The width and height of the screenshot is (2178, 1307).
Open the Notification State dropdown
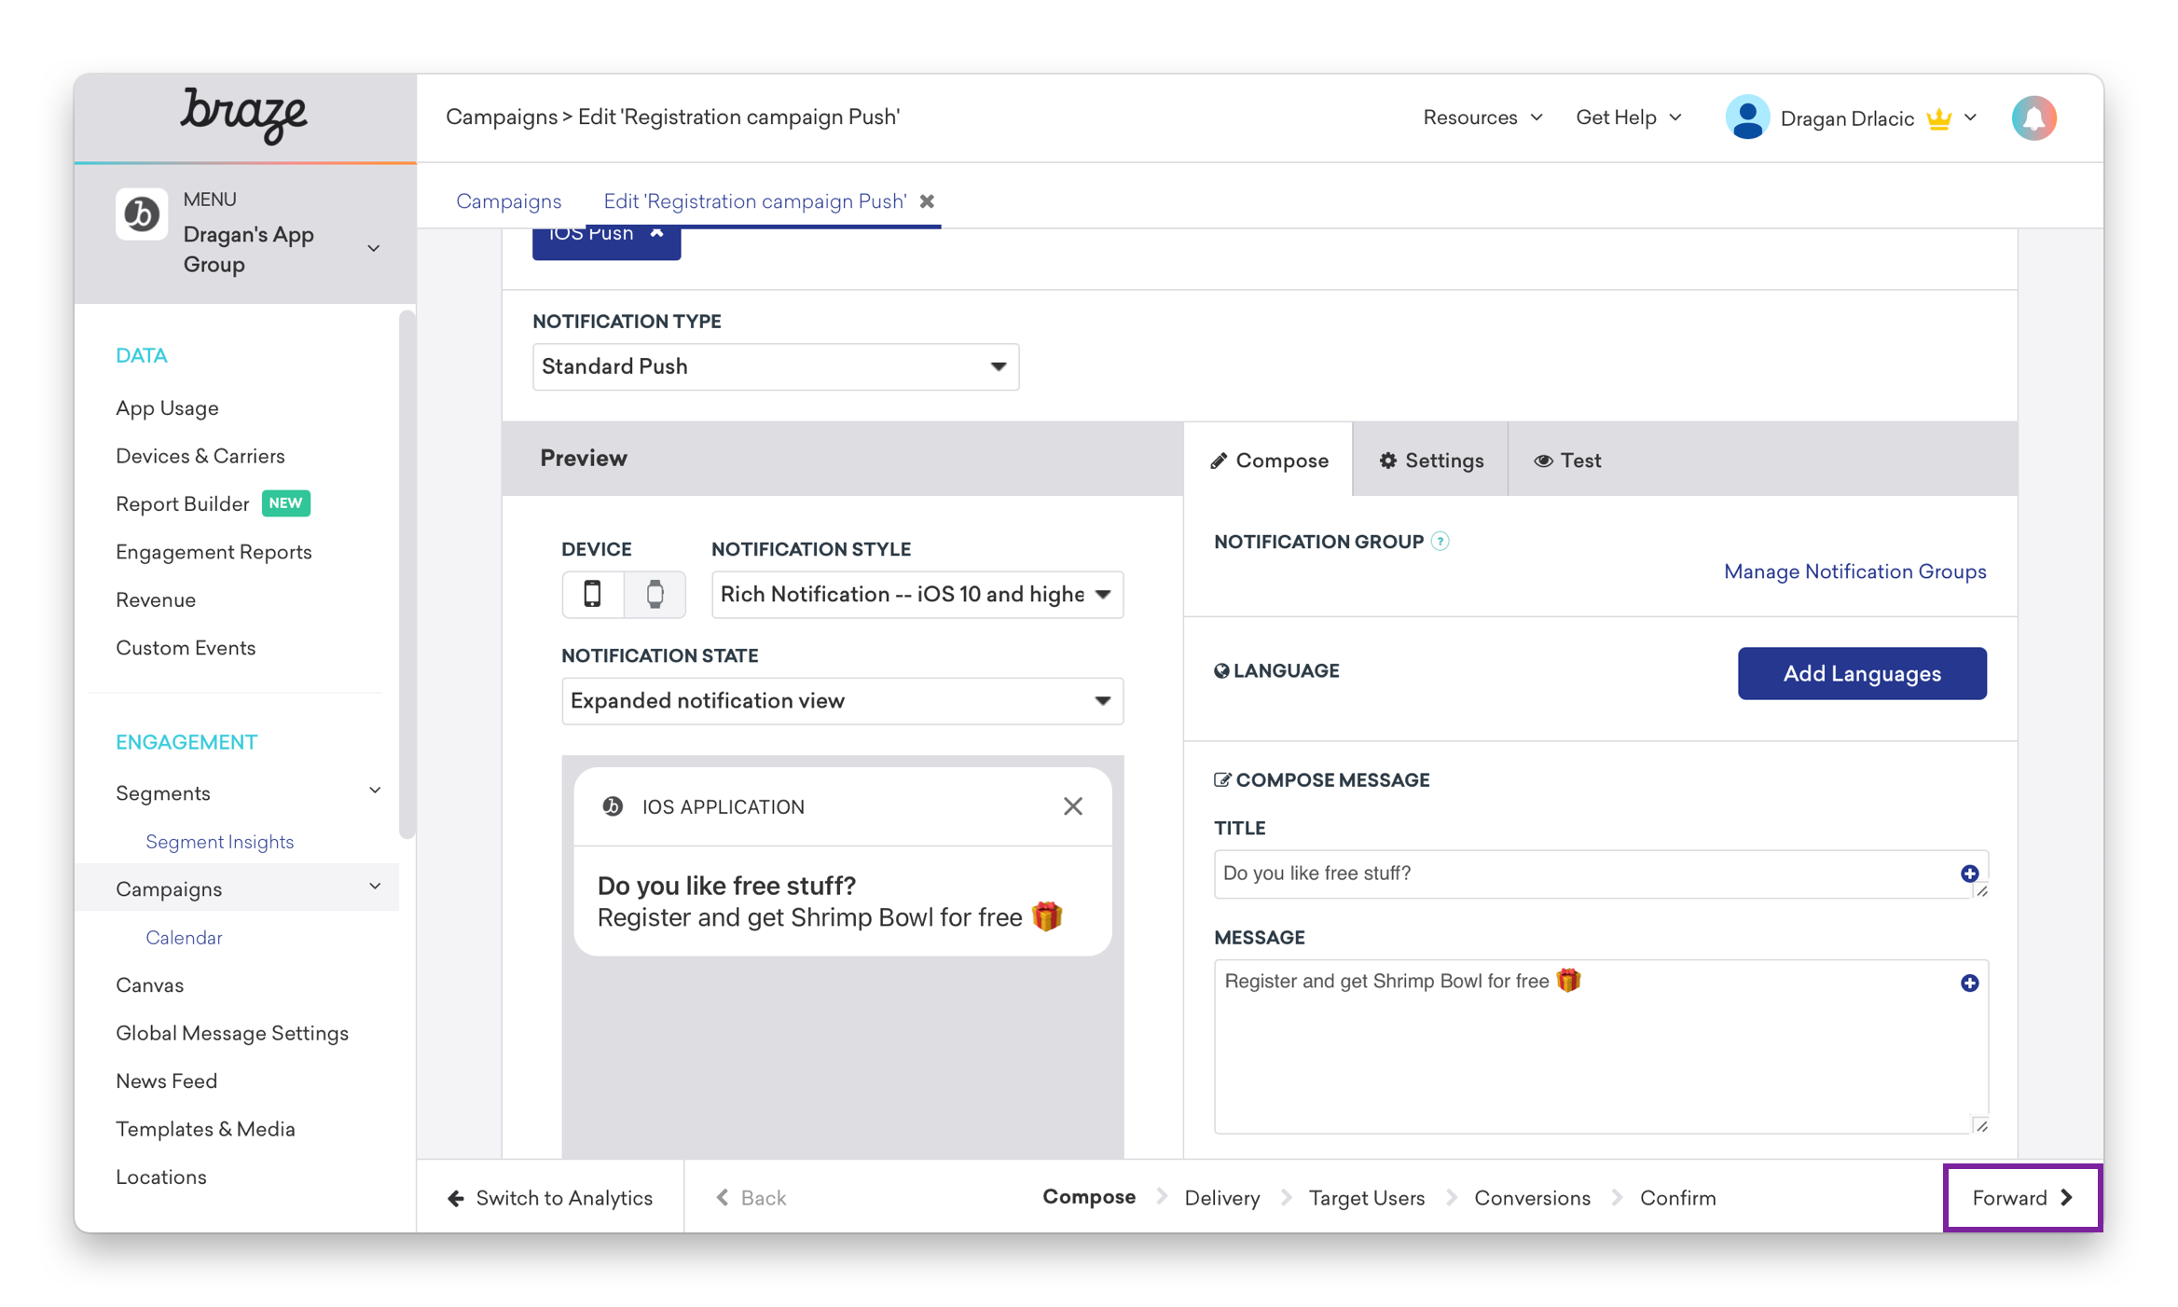842,701
